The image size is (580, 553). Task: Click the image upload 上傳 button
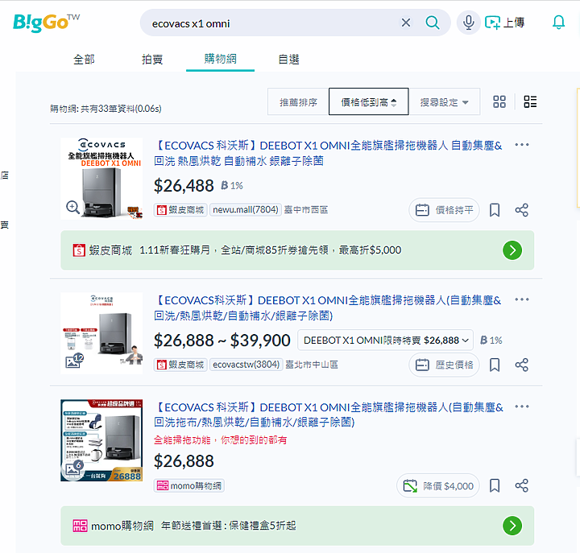point(504,23)
